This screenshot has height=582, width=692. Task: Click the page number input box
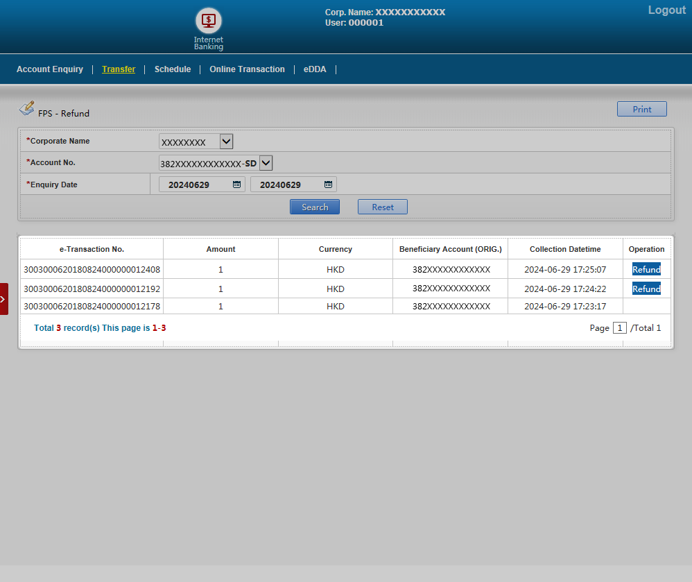(619, 328)
